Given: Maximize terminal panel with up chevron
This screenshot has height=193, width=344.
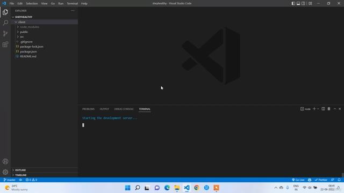Looking at the screenshot, I should point(335,109).
